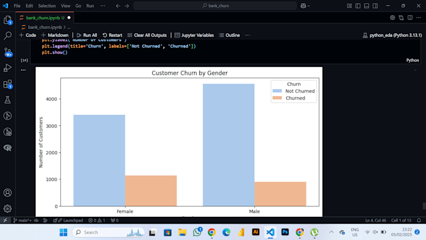
Task: Change the cell language from Python
Action: click(x=412, y=60)
